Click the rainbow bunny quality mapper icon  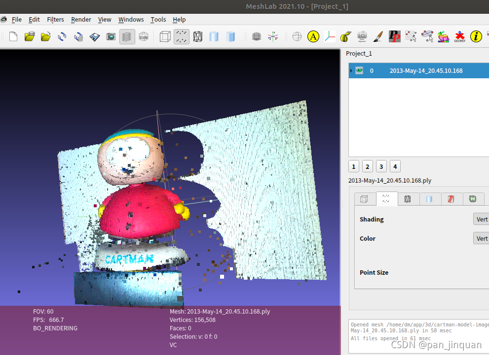click(443, 37)
